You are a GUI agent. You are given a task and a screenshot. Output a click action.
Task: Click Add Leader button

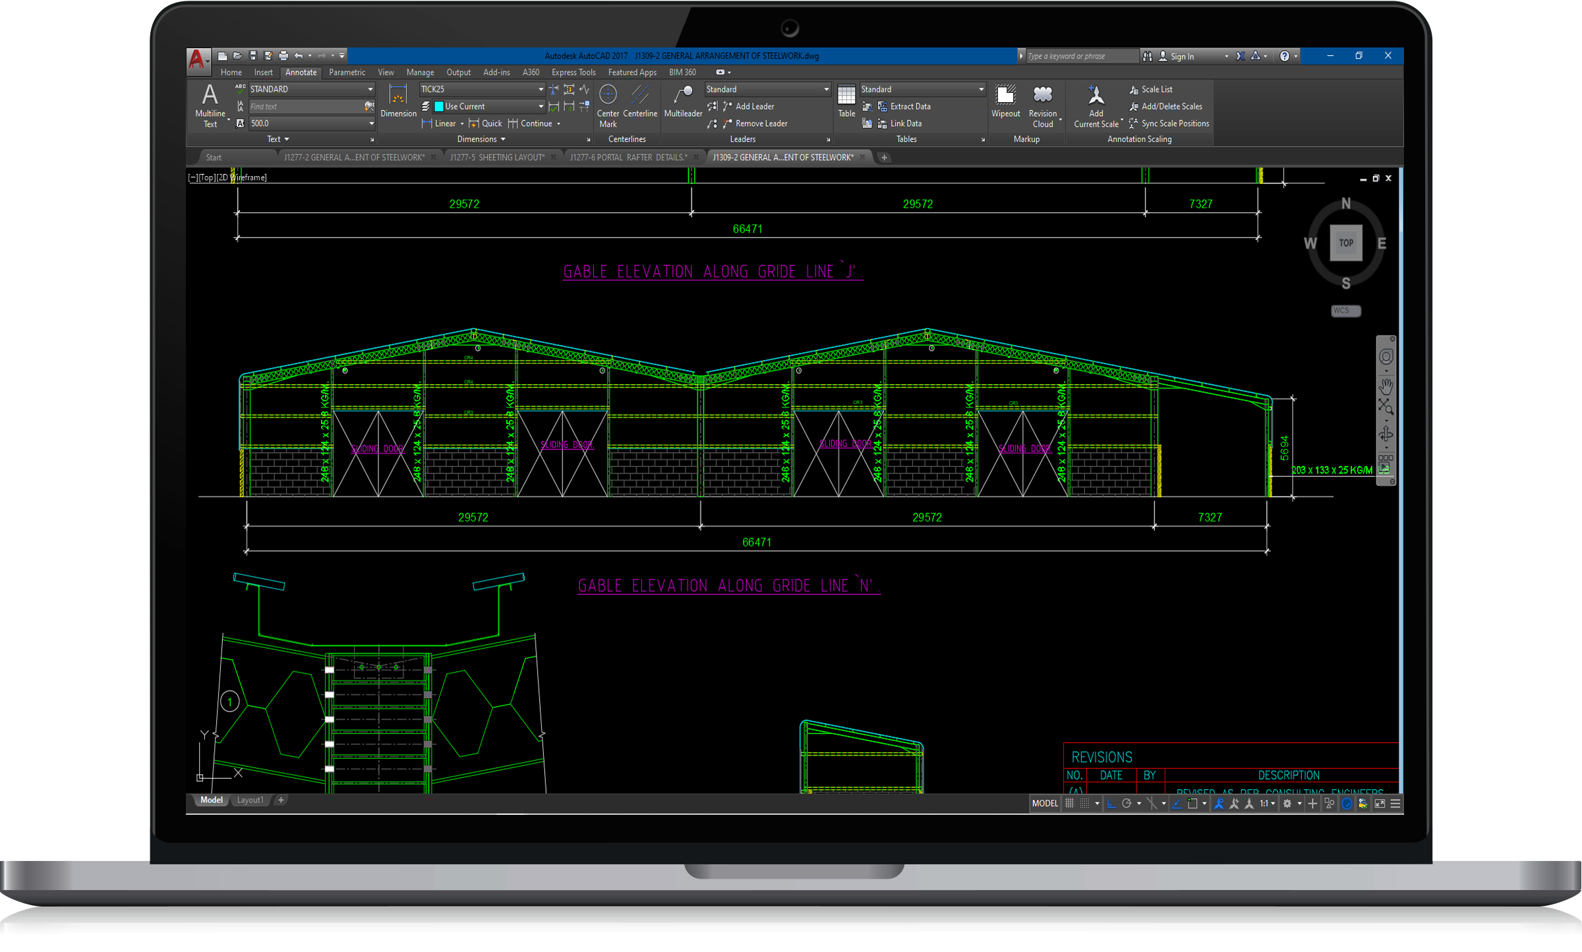[747, 106]
